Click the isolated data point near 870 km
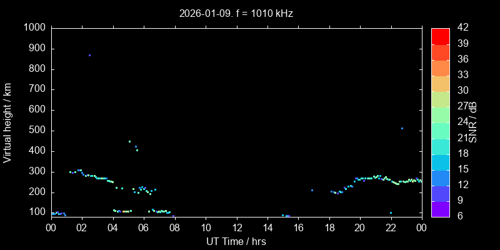Screen dimensions: 500x250 (x=89, y=55)
